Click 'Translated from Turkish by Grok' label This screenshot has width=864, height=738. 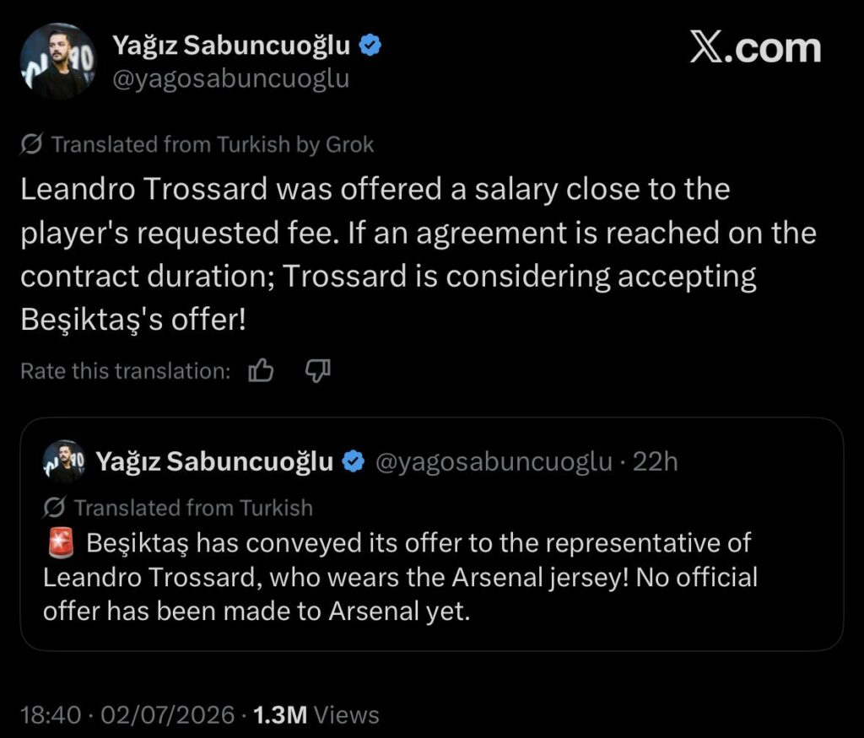click(213, 145)
